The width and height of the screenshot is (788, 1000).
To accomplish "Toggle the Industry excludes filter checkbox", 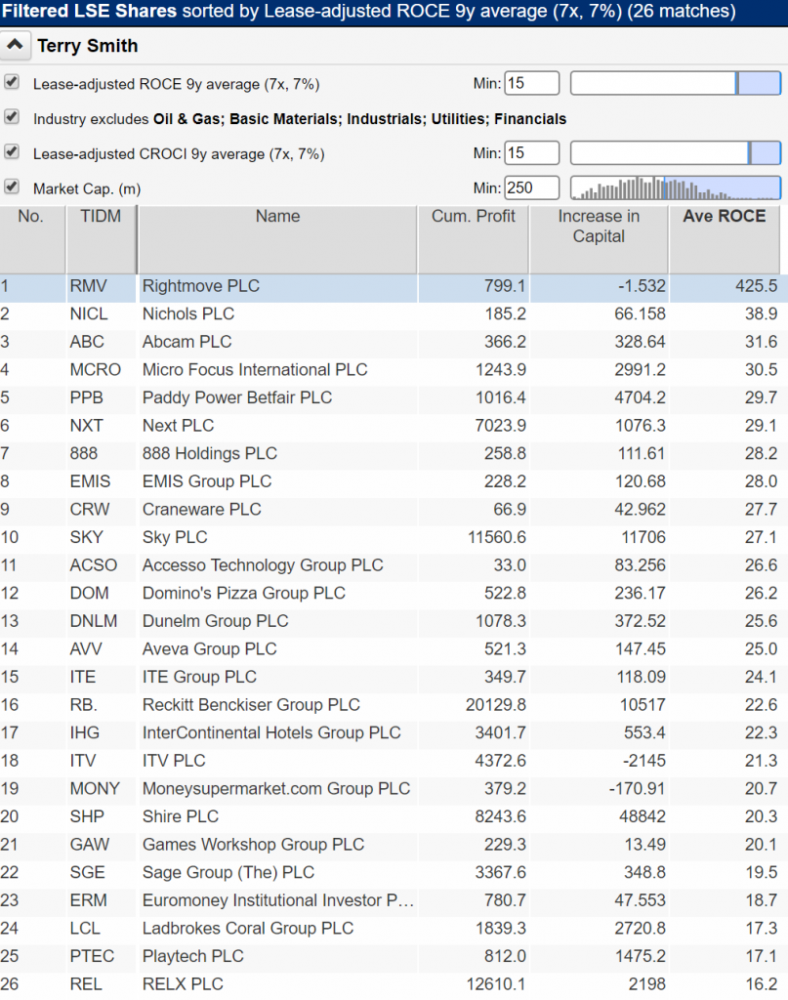I will pos(12,117).
